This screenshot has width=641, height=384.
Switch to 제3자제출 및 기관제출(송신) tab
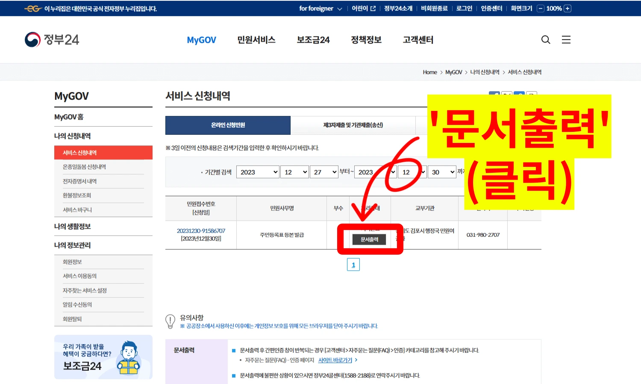point(353,125)
